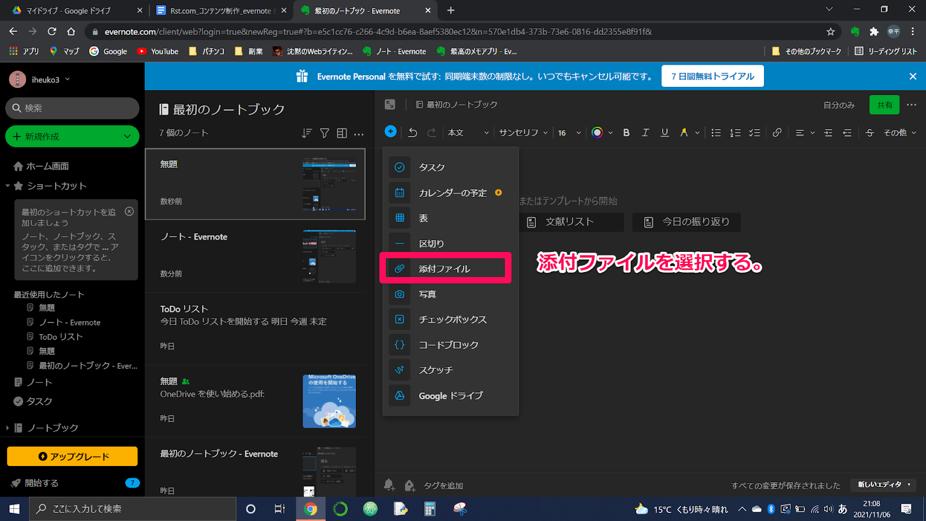Open ihеuko3 account menu
Viewport: 926px width, 521px height.
coord(39,79)
